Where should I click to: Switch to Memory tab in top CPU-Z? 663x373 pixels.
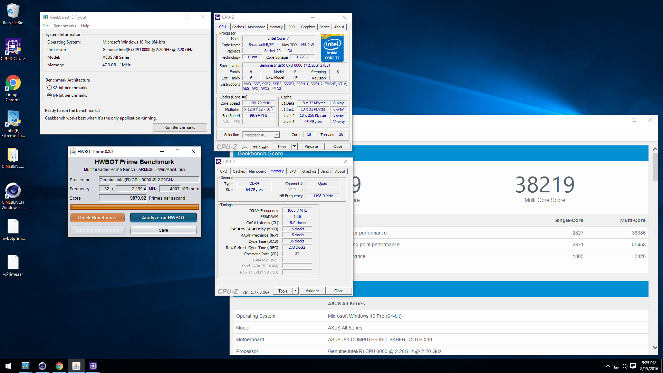tap(276, 27)
